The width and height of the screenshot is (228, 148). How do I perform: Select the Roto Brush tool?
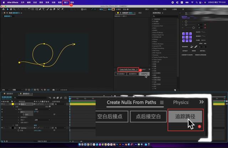click(58, 9)
